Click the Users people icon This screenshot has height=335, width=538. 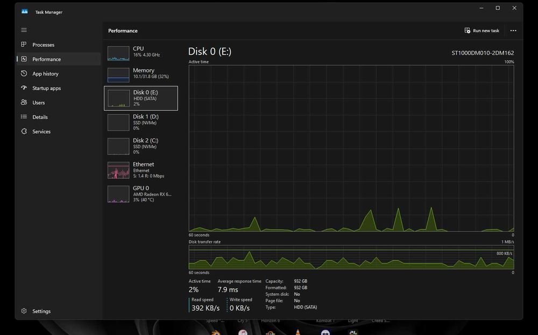click(24, 102)
